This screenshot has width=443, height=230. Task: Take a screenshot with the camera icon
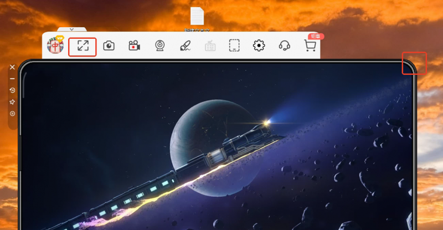[109, 45]
